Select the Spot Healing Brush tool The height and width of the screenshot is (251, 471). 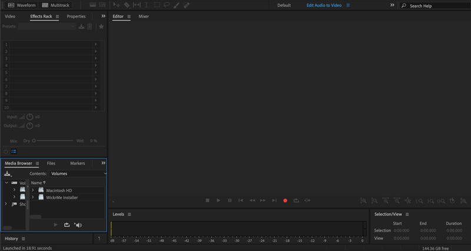[x=186, y=5]
